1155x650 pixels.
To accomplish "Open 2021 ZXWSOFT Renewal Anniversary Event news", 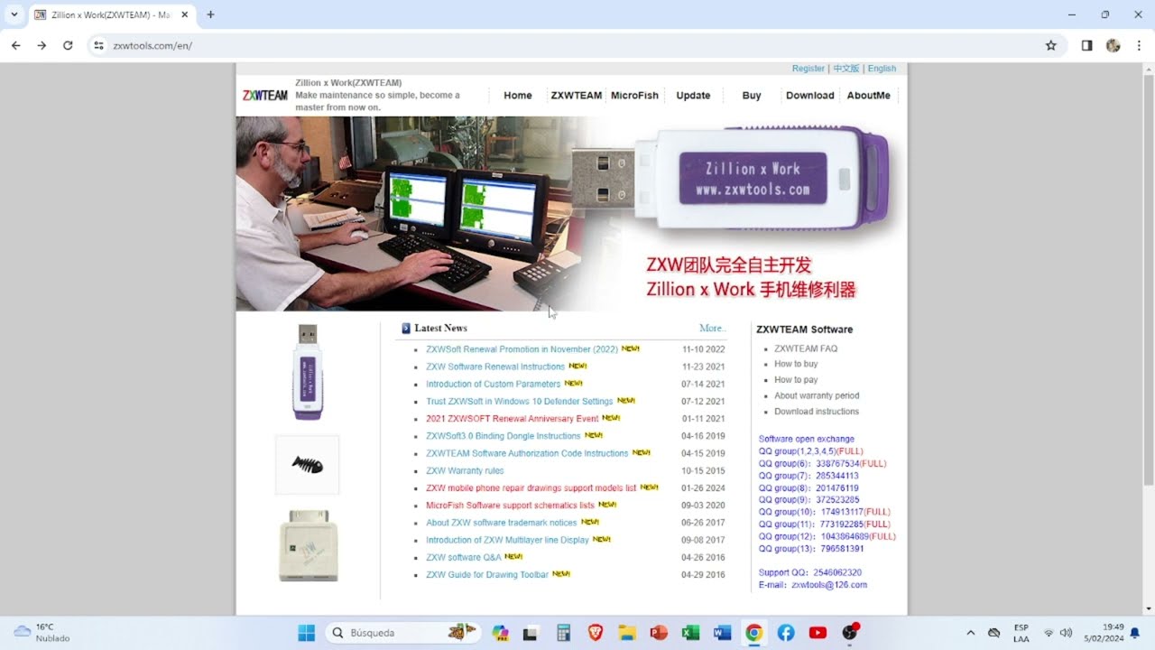I will tap(512, 419).
